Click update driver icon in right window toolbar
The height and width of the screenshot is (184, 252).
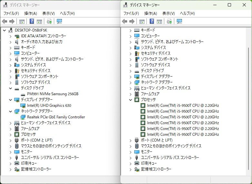coord(169,21)
